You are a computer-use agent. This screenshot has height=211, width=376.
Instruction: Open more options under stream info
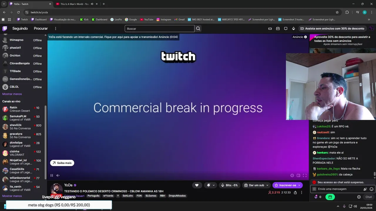[x=301, y=193]
